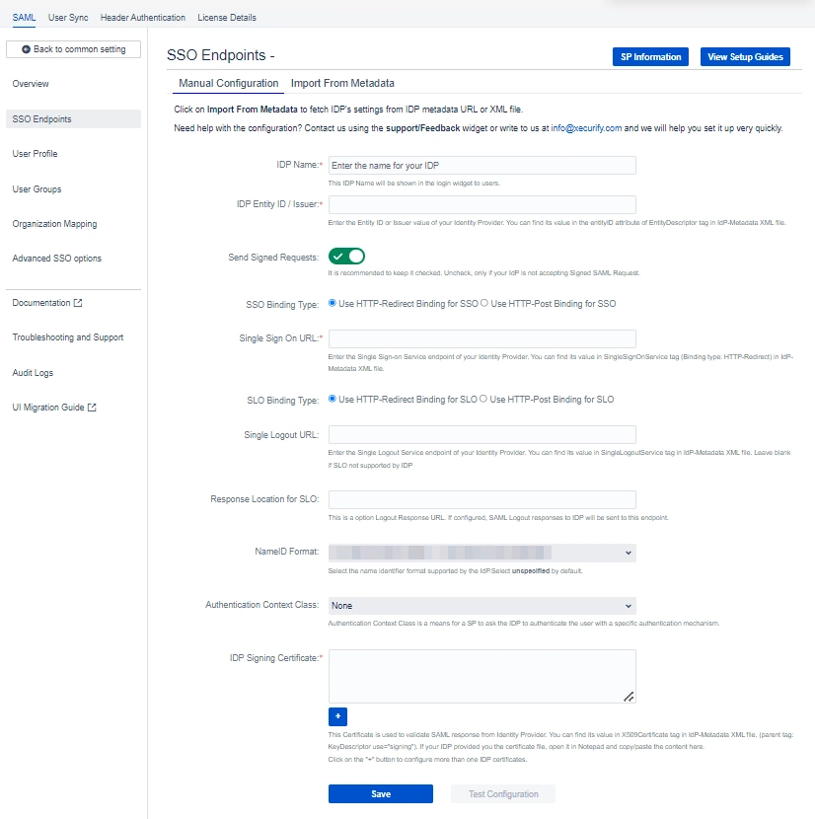Click the SP Information button
Image resolution: width=815 pixels, height=819 pixels.
650,57
